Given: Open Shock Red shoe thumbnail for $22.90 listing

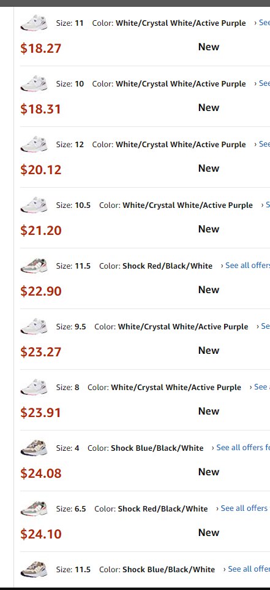Looking at the screenshot, I should tap(34, 266).
